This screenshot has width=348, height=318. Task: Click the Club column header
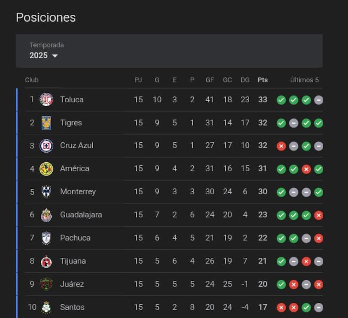32,80
